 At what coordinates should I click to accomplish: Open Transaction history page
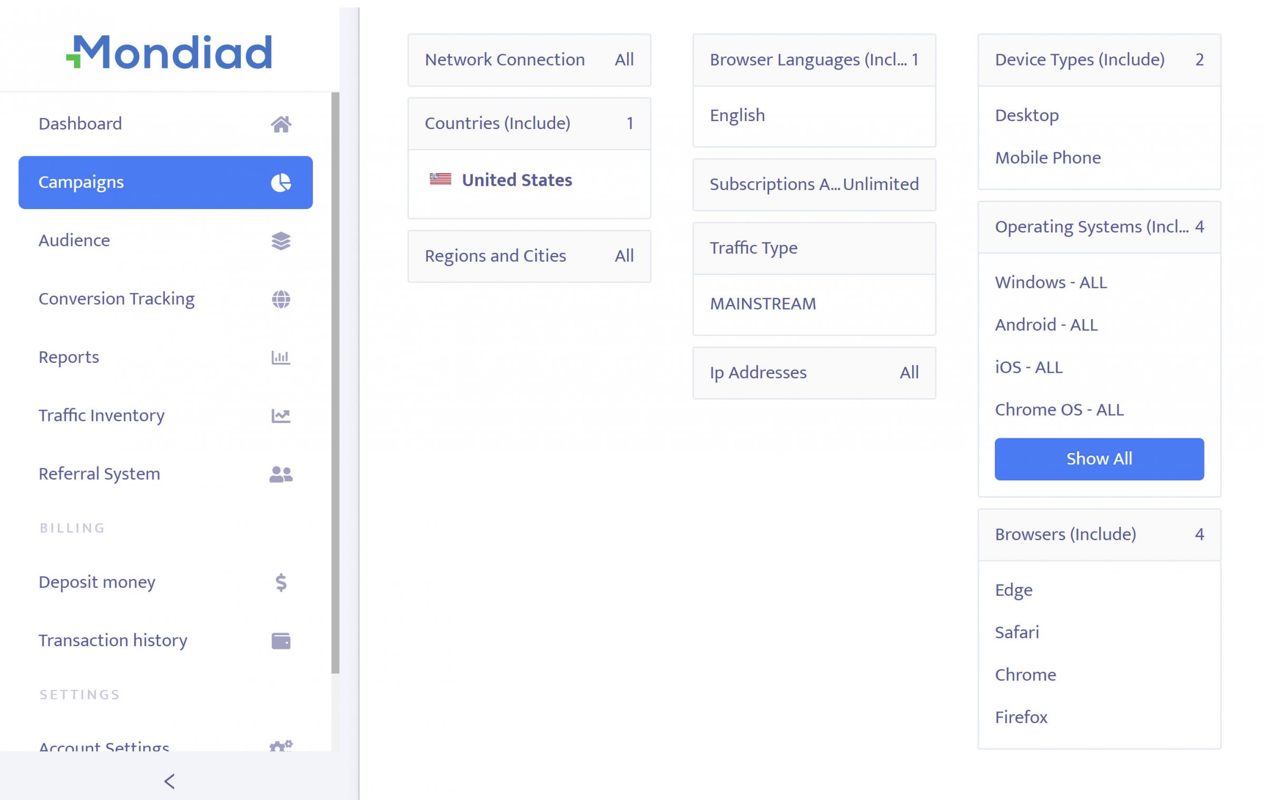tap(165, 641)
